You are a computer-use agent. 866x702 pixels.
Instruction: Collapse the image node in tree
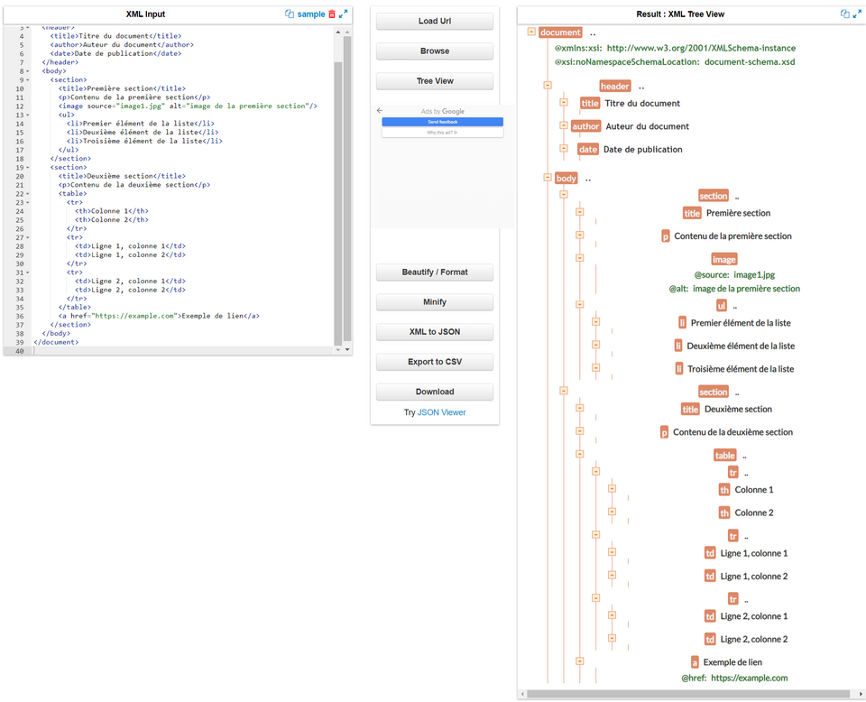point(579,258)
